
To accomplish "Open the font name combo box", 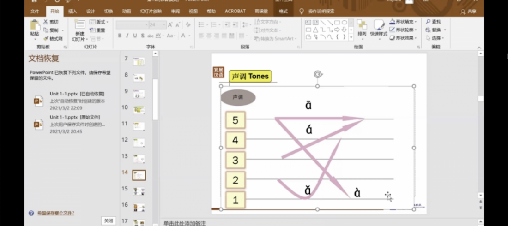I will pyautogui.click(x=132, y=25).
